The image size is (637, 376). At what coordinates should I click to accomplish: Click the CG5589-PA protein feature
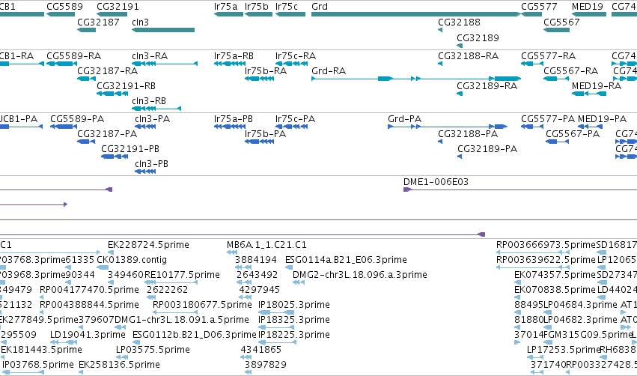[x=64, y=127]
